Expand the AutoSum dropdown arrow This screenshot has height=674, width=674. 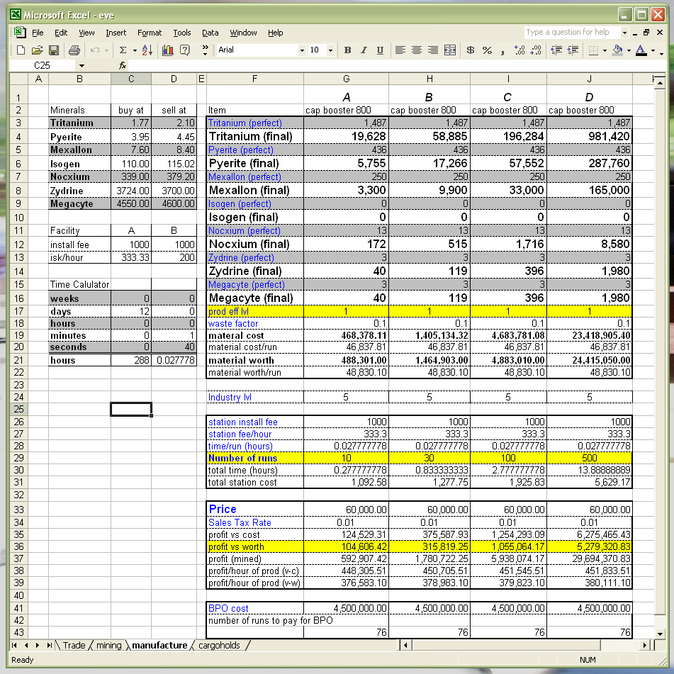[x=135, y=50]
